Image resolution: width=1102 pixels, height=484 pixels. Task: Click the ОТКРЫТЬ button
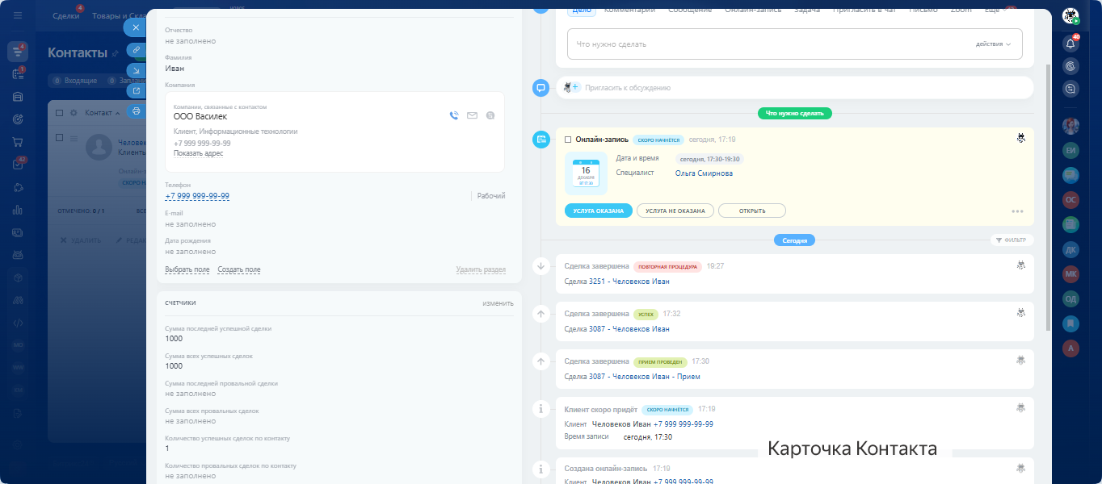point(751,211)
